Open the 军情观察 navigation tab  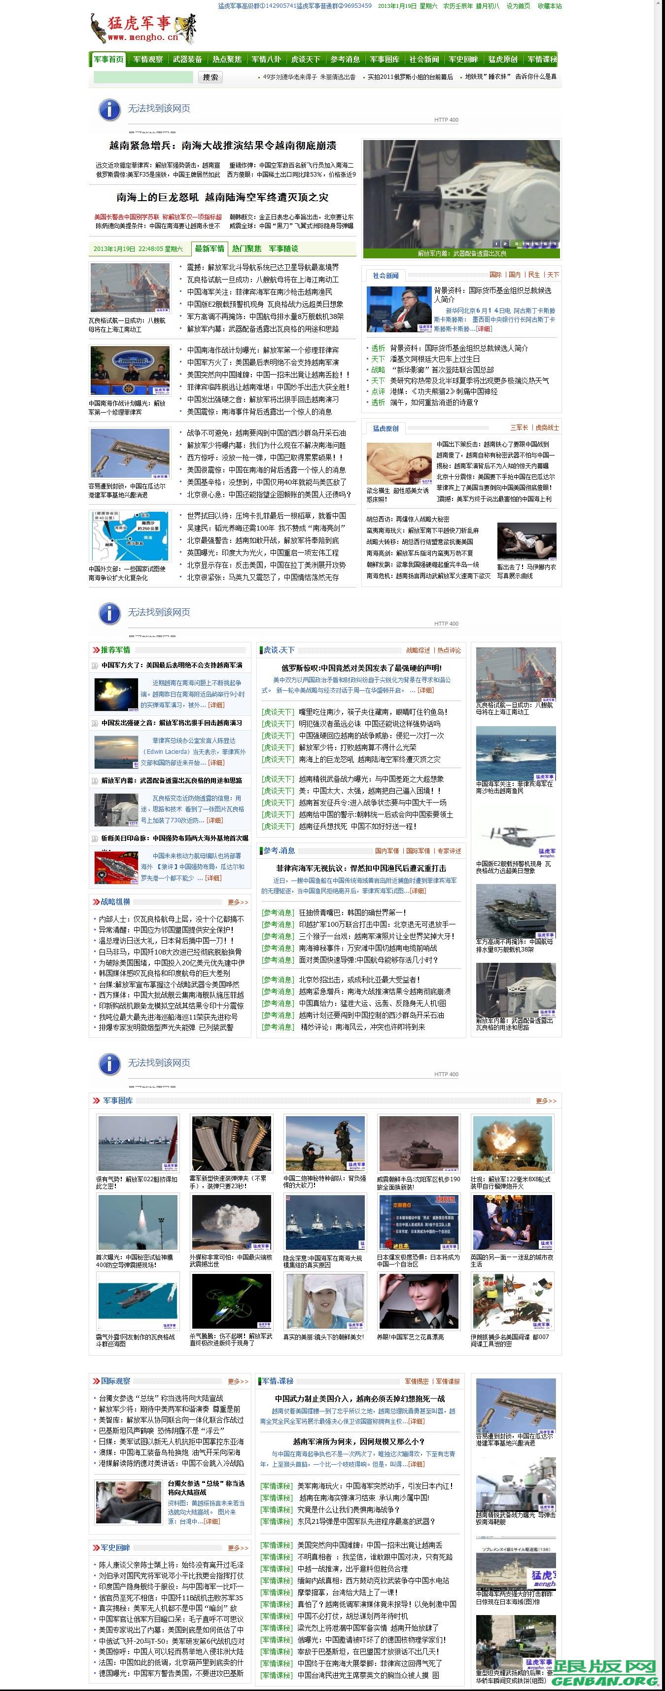point(148,59)
